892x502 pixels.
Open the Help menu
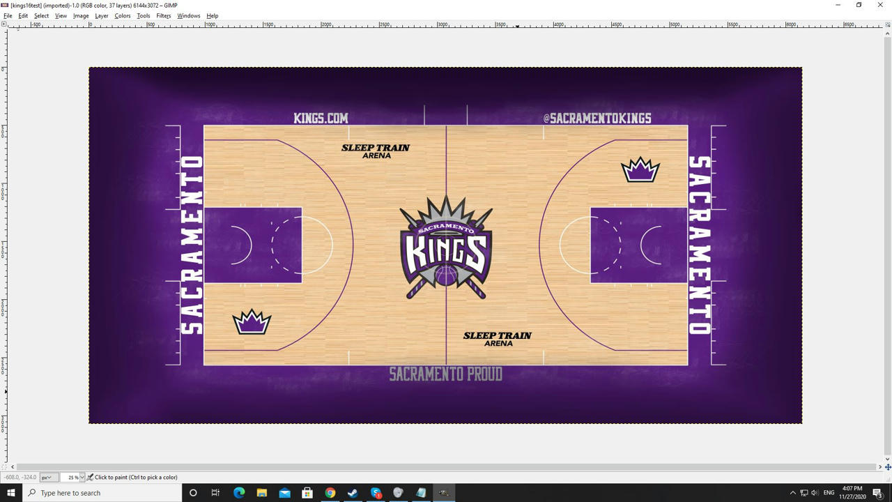[x=212, y=15]
